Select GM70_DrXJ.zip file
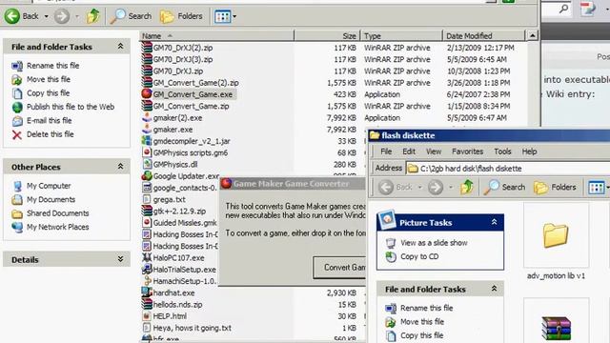The image size is (610, 343). pos(178,71)
